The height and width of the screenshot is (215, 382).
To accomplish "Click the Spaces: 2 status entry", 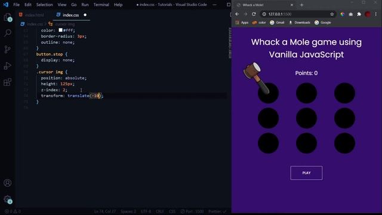I will point(128,211).
